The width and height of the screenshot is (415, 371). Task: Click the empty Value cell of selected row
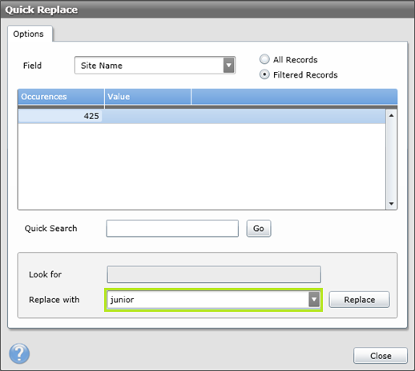[147, 116]
